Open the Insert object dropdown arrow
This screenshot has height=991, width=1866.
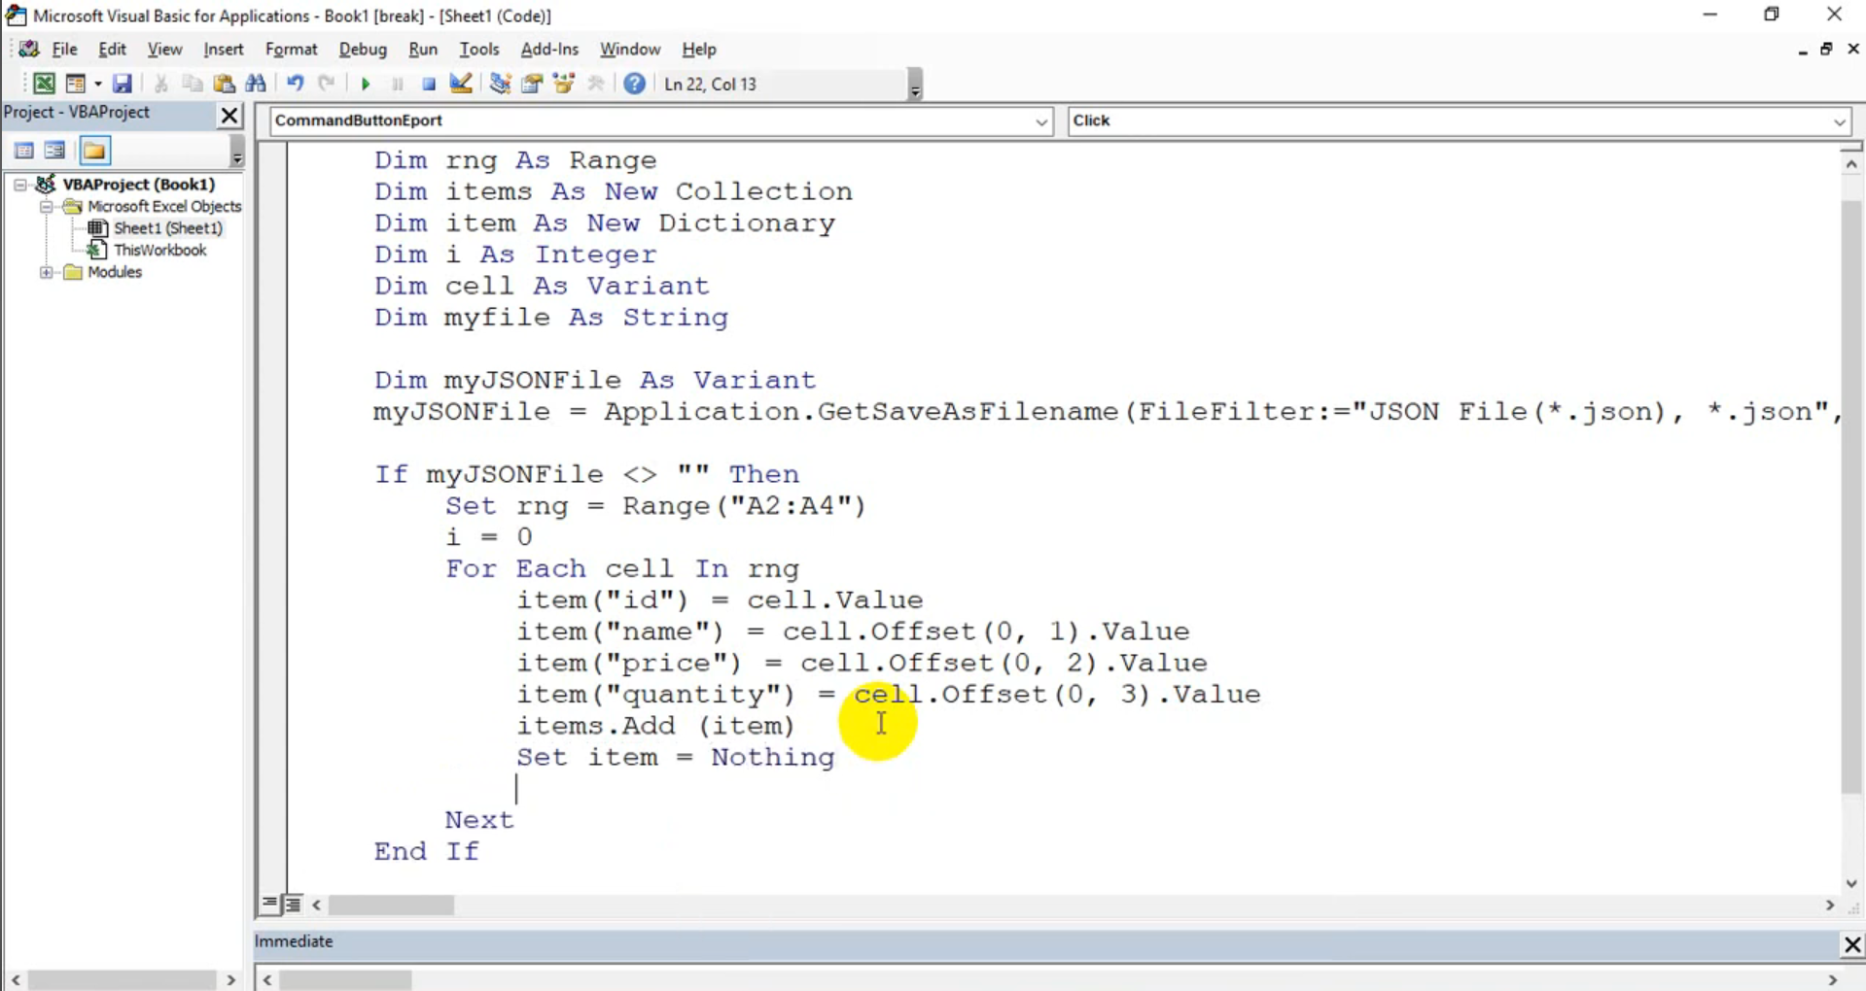[98, 85]
